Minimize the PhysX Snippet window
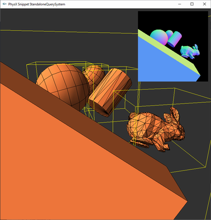Screen dimensions: 211x220 pyautogui.click(x=180, y=4)
